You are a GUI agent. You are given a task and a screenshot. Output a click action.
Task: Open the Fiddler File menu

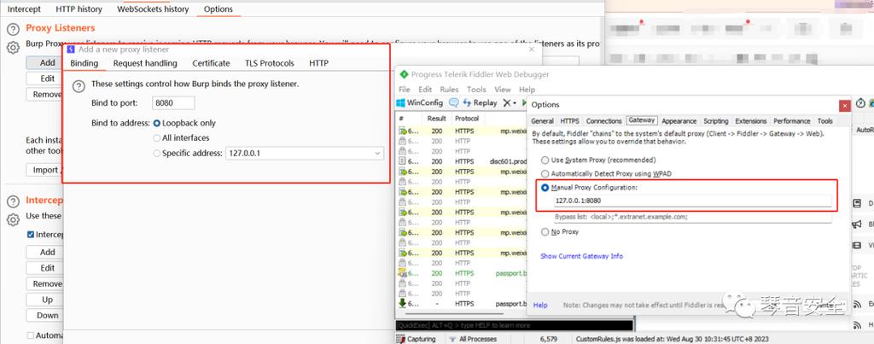coord(405,90)
